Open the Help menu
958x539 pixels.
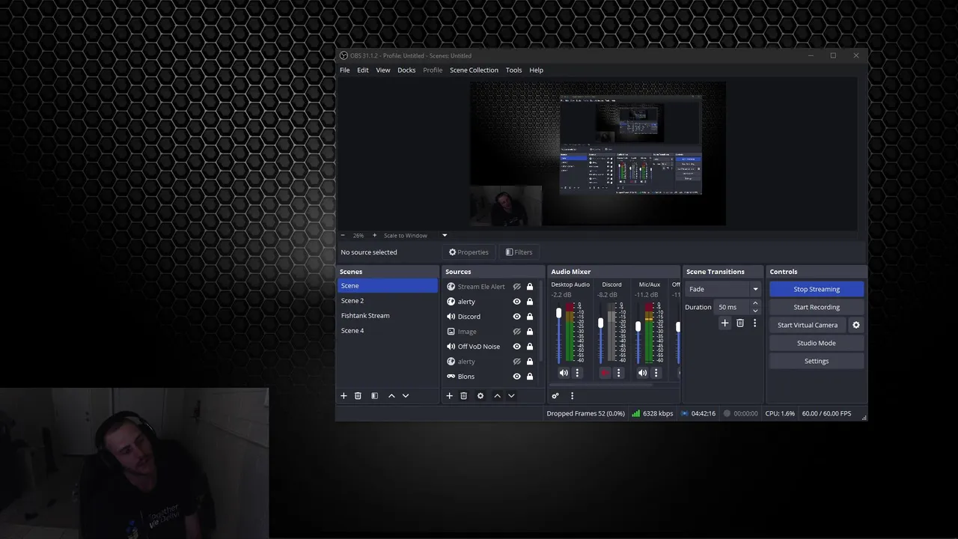pyautogui.click(x=536, y=70)
